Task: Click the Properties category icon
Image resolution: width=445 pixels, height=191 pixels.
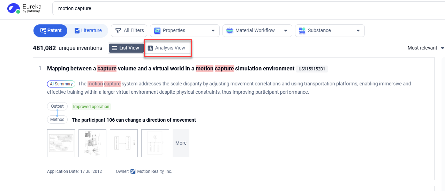Action: click(x=157, y=31)
